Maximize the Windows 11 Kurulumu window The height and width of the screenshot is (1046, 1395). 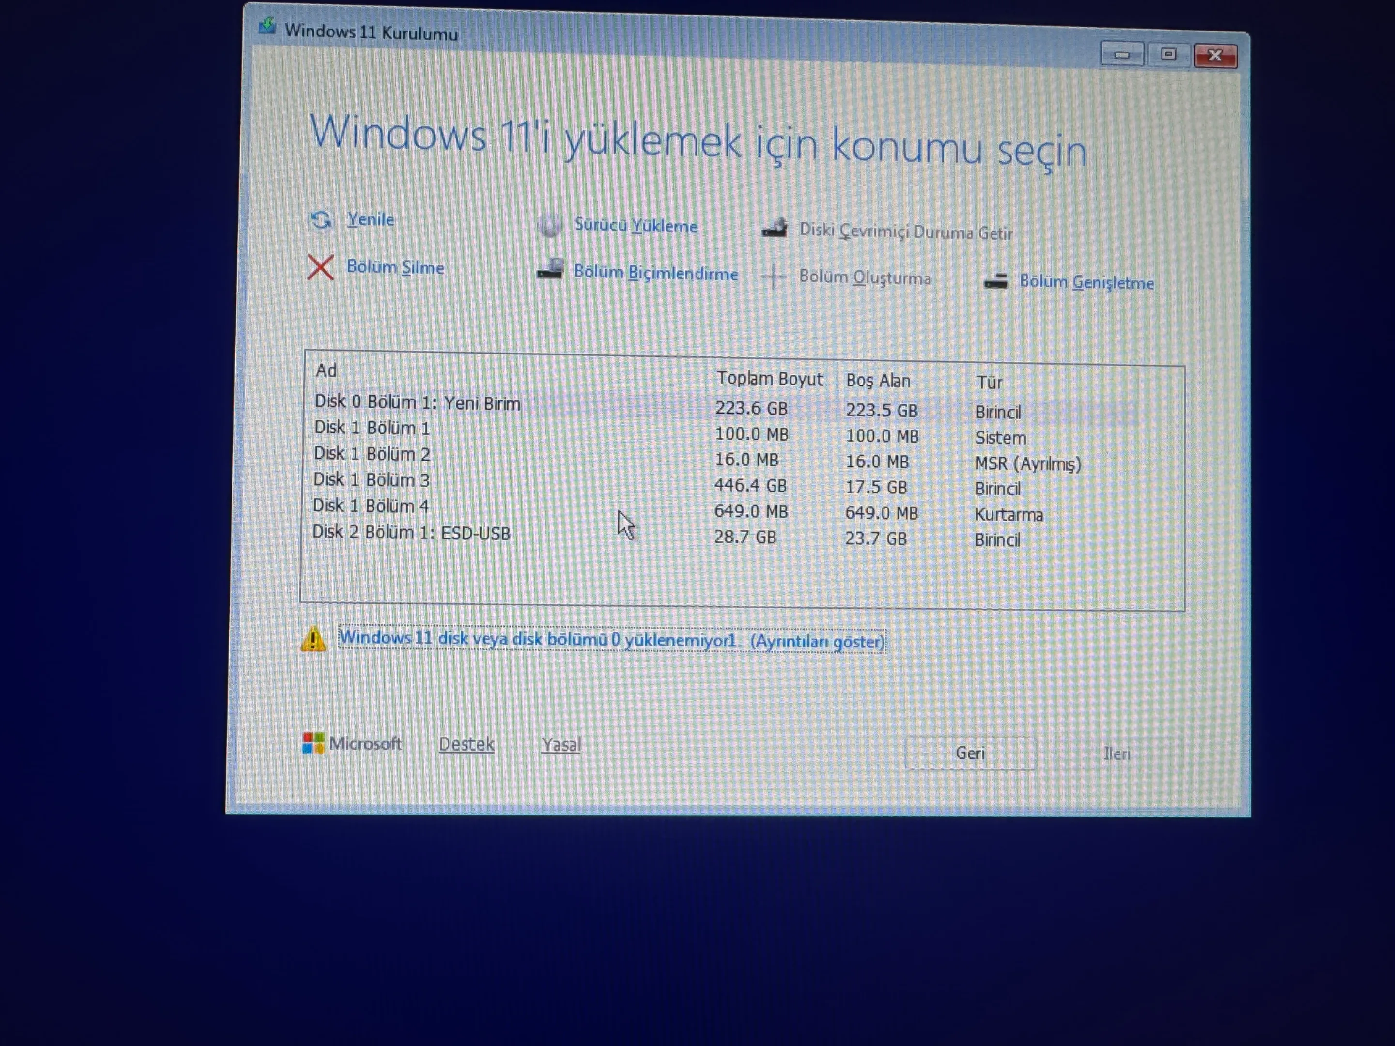(1169, 55)
